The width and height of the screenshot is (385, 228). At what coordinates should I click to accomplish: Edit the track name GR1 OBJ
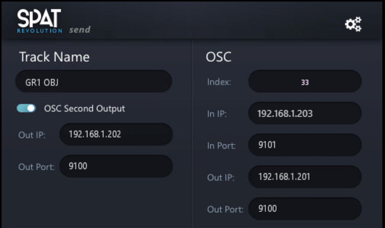click(x=93, y=81)
